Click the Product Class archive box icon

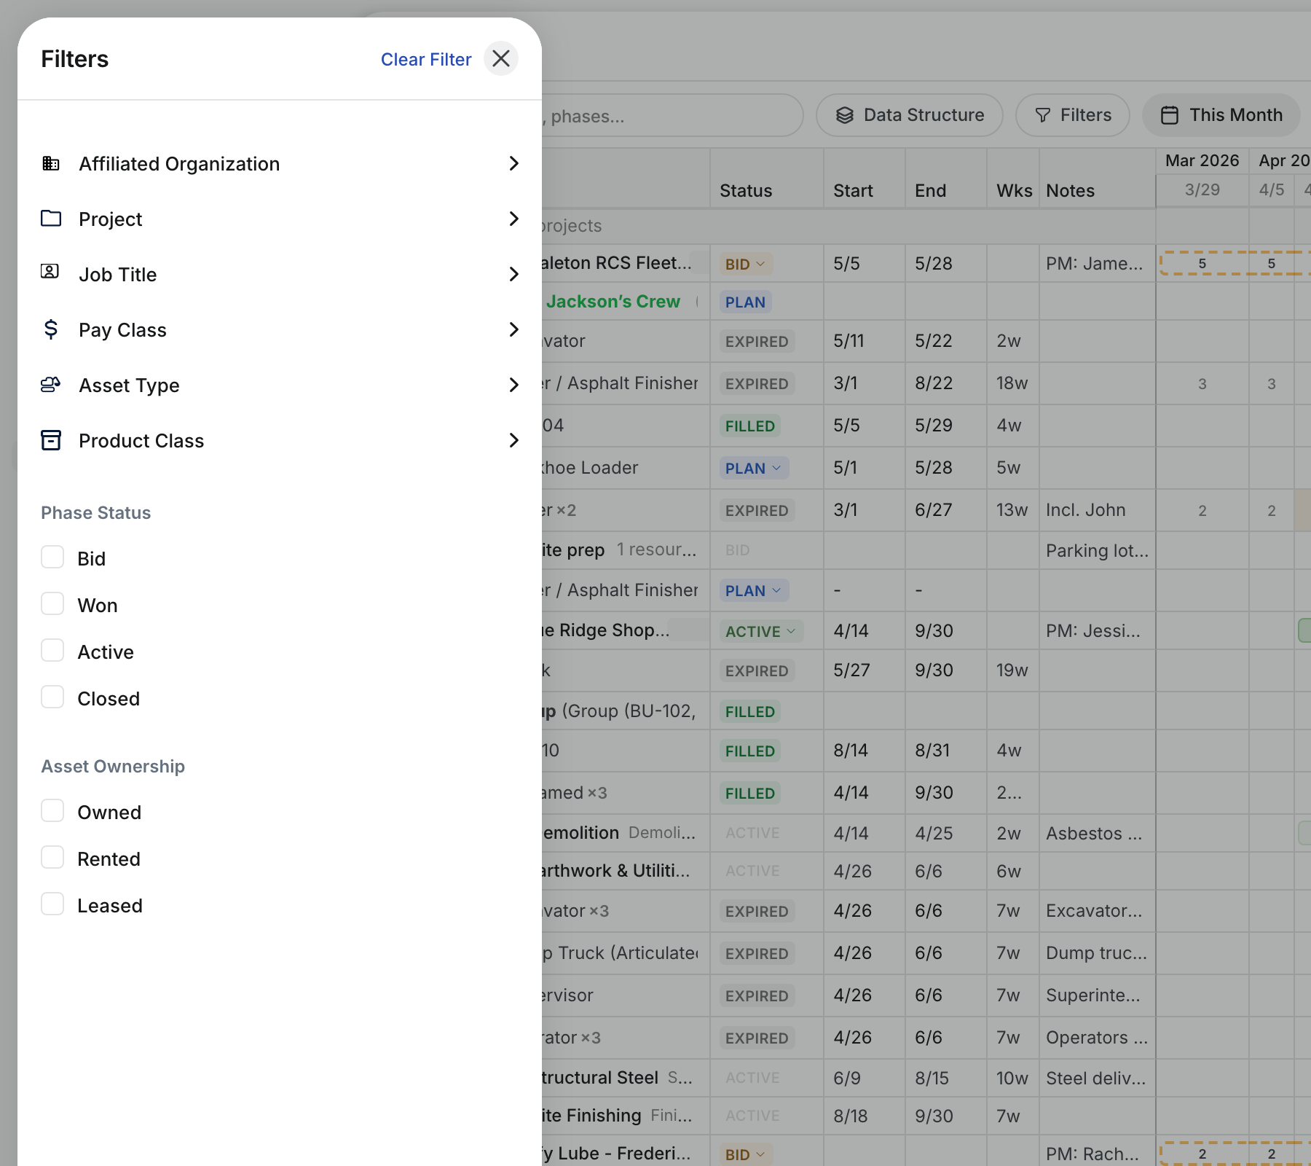tap(51, 440)
